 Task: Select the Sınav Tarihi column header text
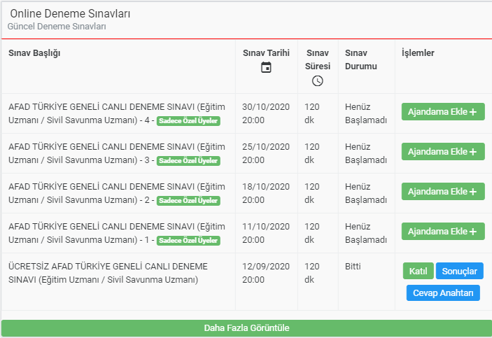click(x=266, y=53)
